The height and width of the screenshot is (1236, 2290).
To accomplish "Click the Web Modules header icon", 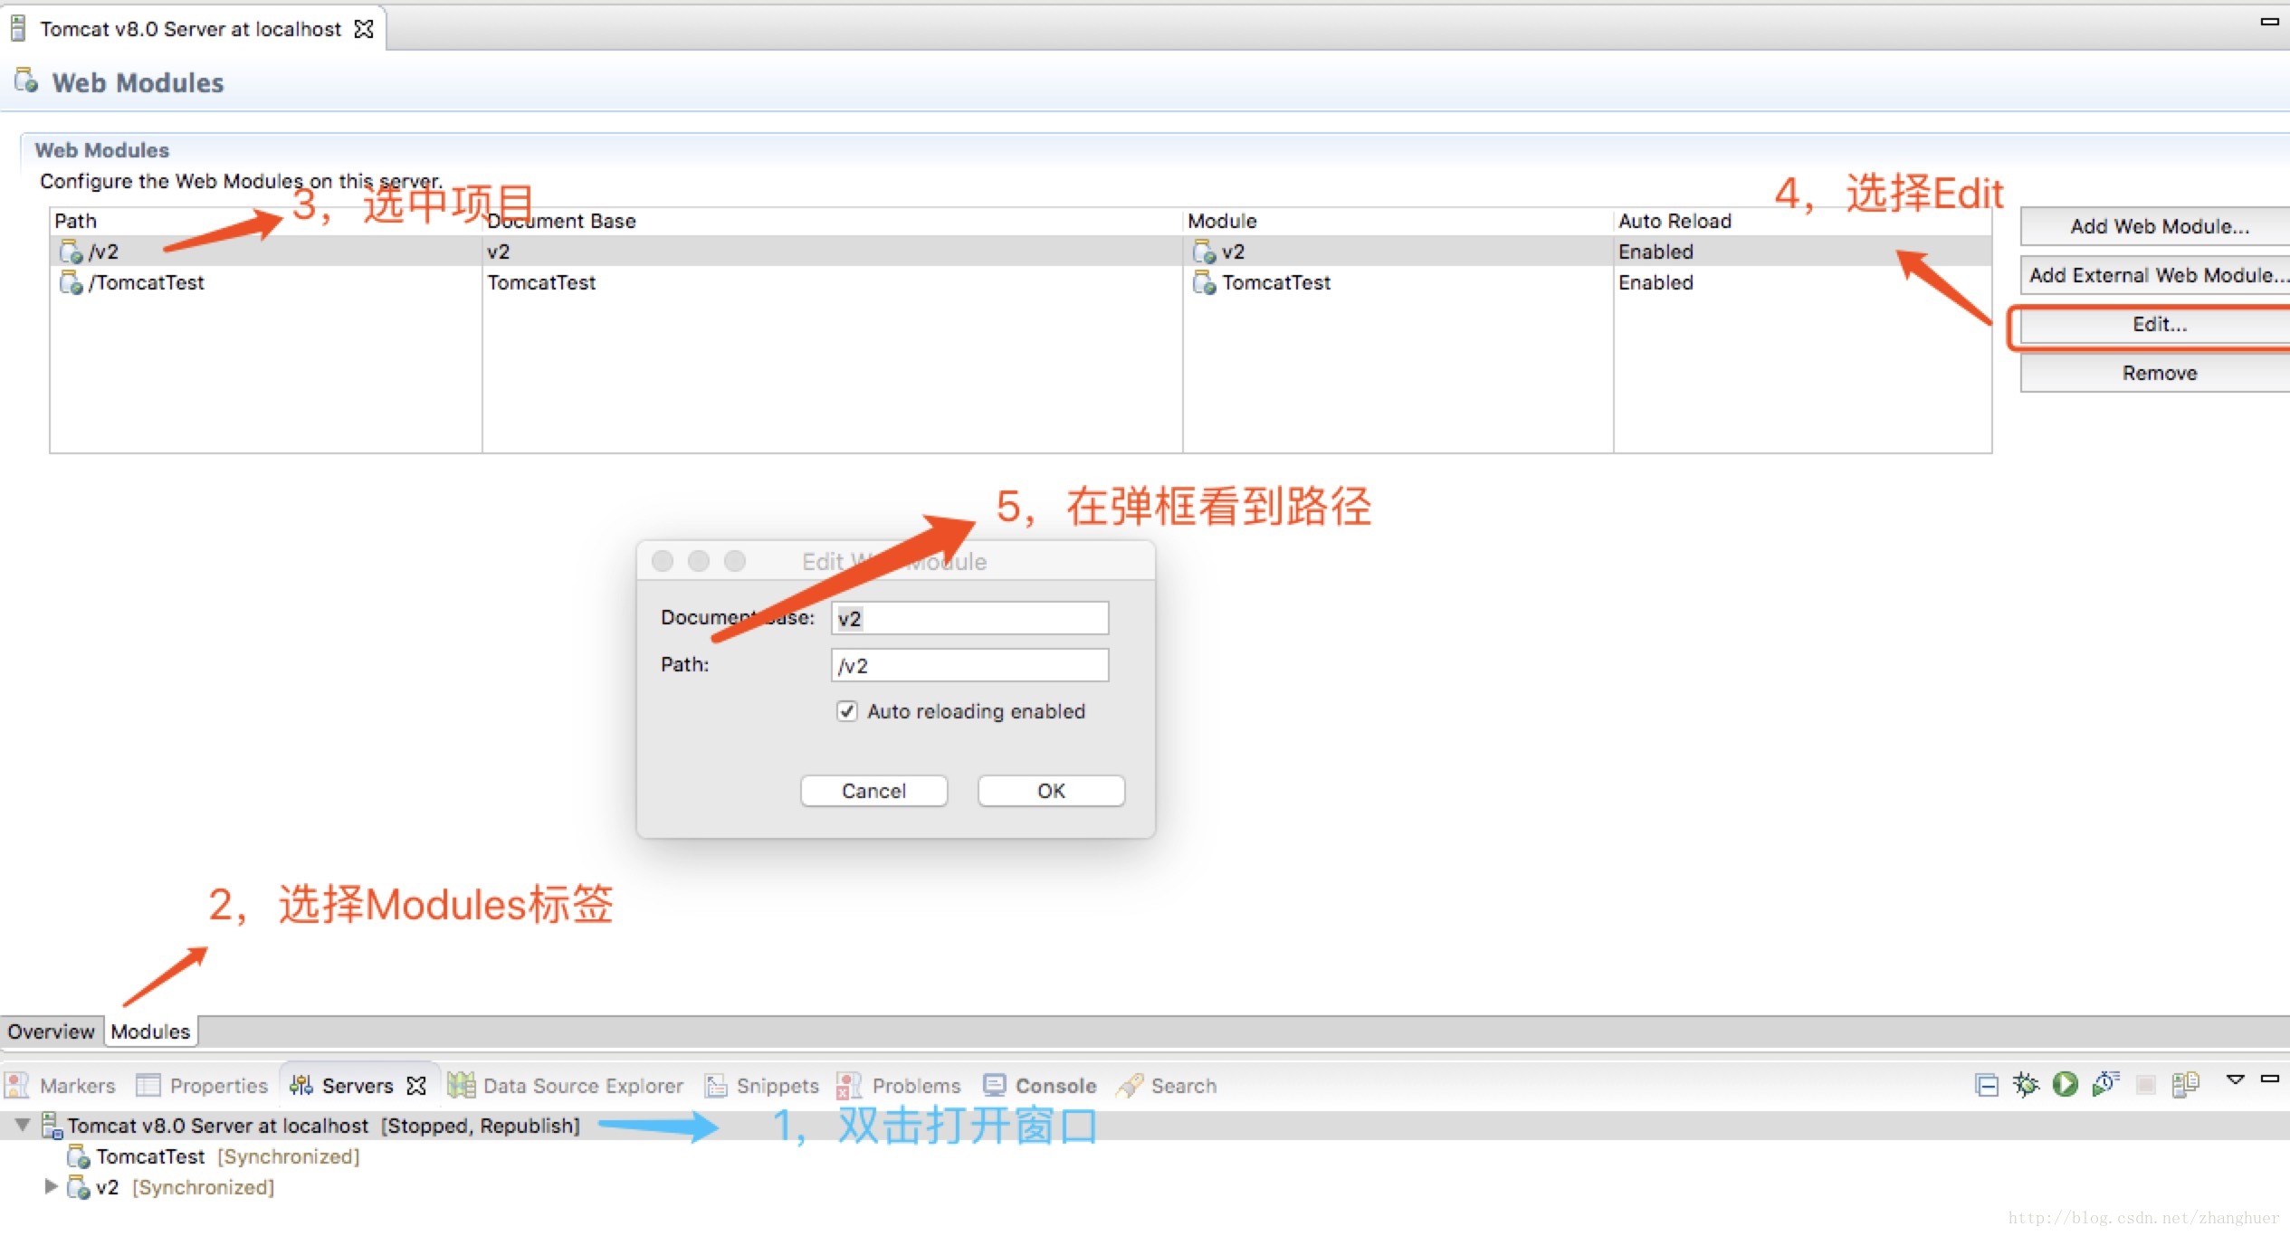I will point(26,81).
